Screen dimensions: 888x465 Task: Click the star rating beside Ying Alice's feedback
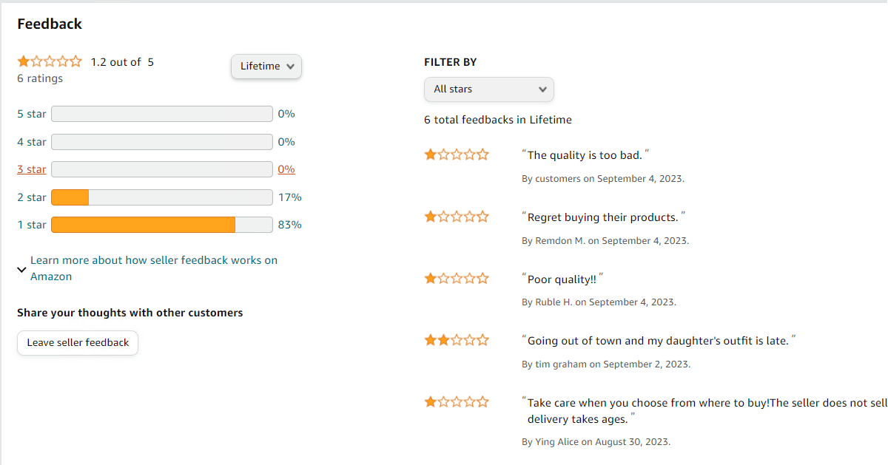click(457, 402)
